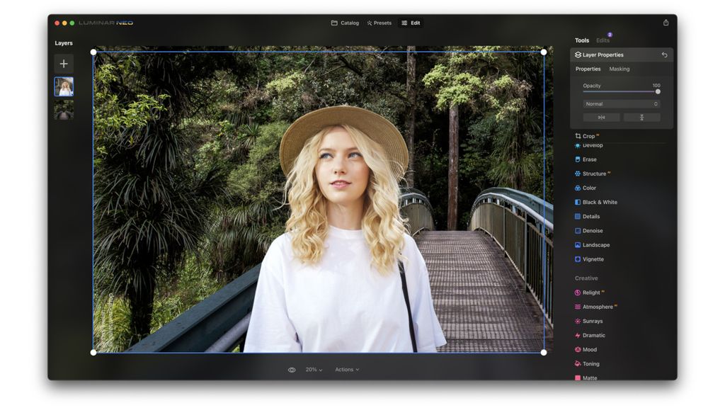Open the Develop tool
The height and width of the screenshot is (408, 725).
click(593, 145)
